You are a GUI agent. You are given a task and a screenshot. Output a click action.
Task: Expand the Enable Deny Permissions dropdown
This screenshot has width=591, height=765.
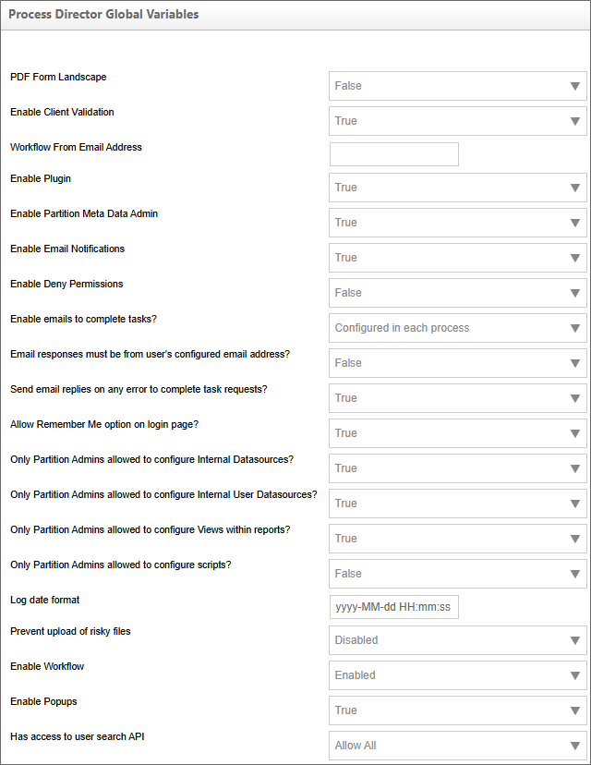pyautogui.click(x=458, y=293)
